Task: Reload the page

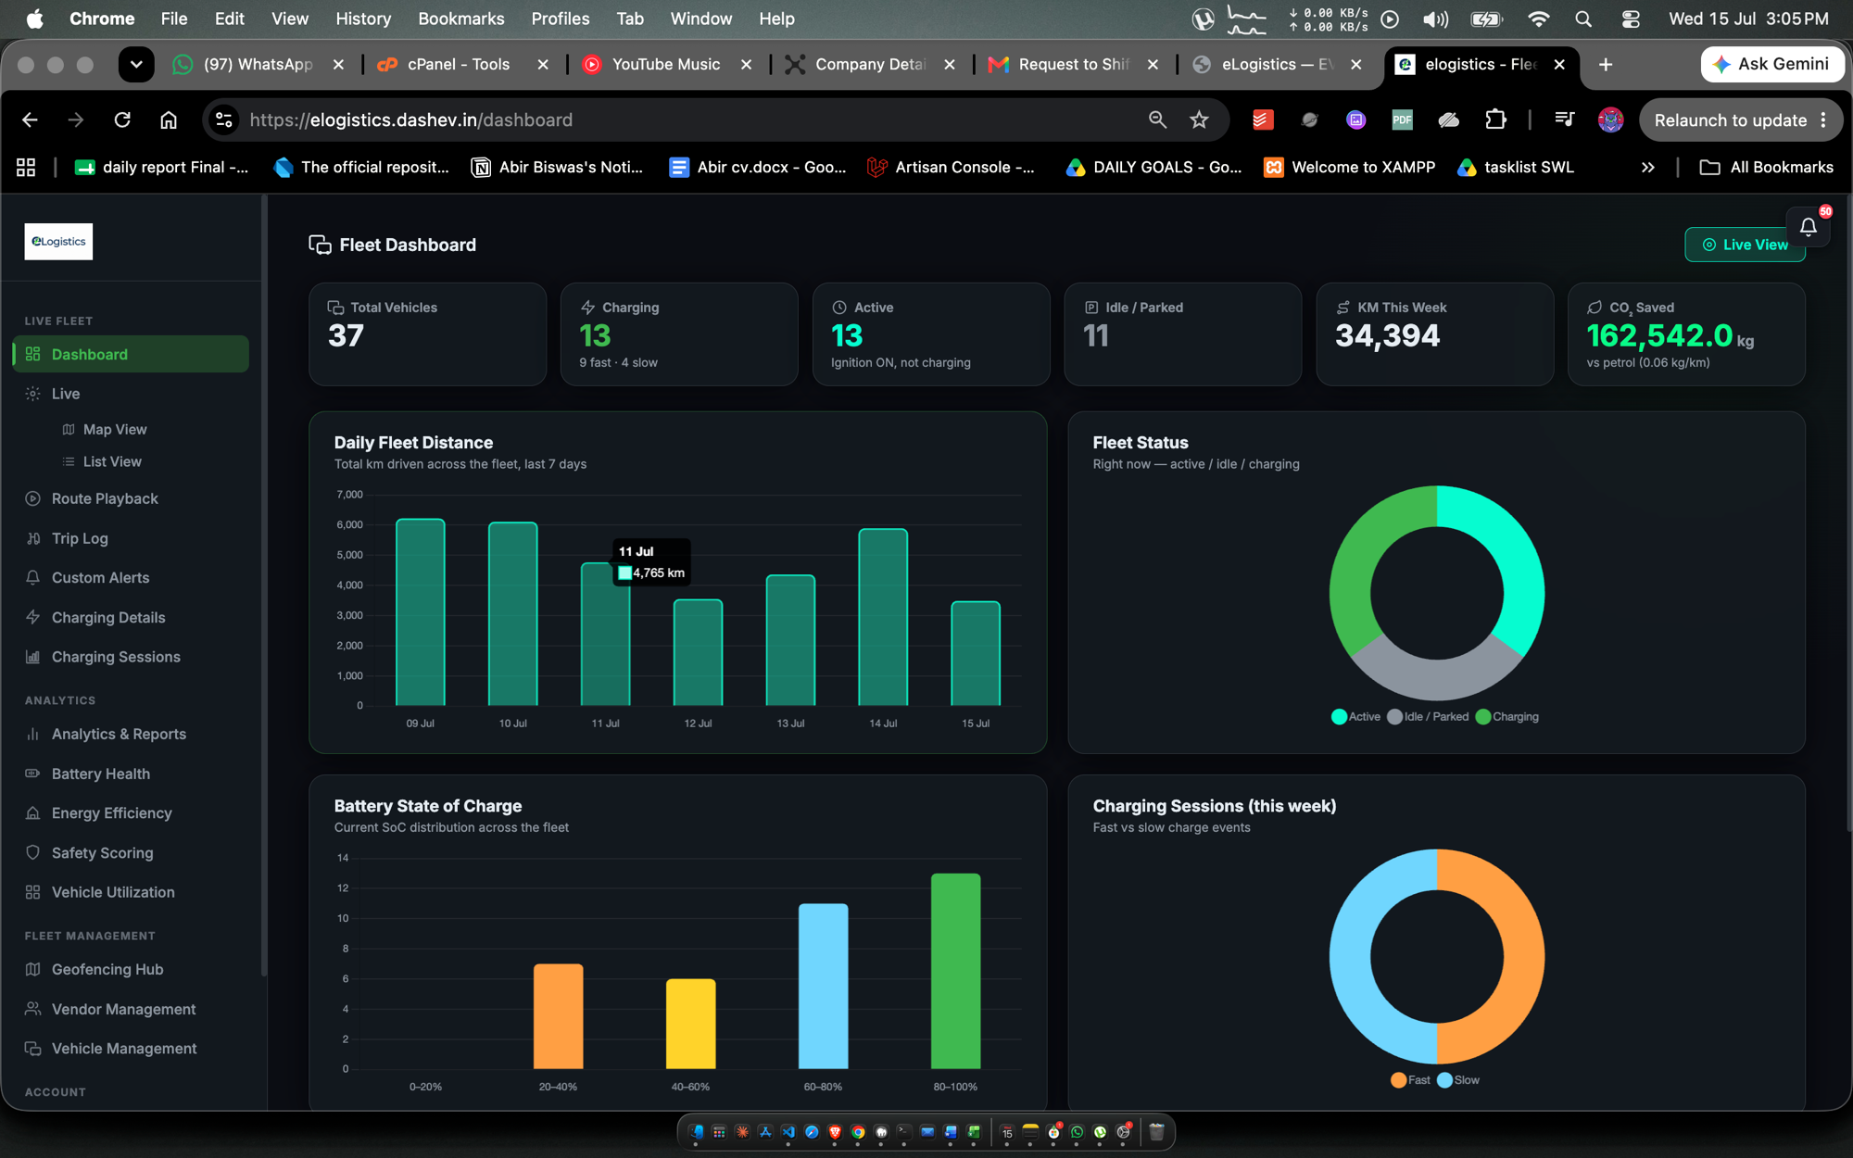Action: [122, 120]
